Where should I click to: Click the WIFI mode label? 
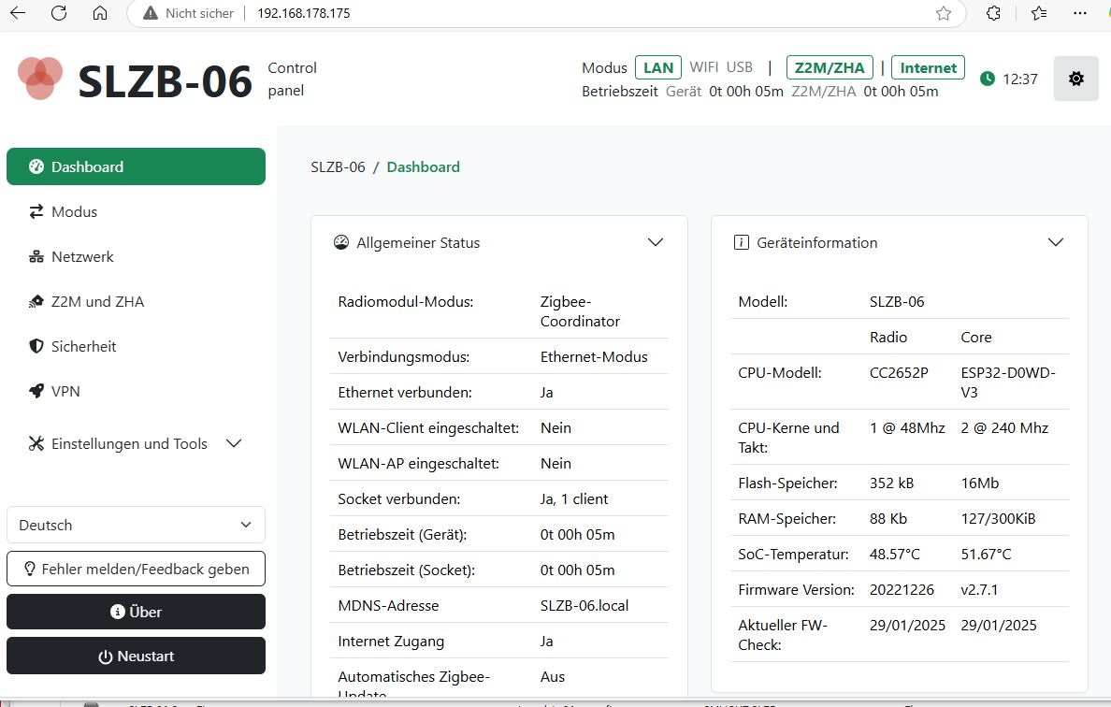coord(703,67)
